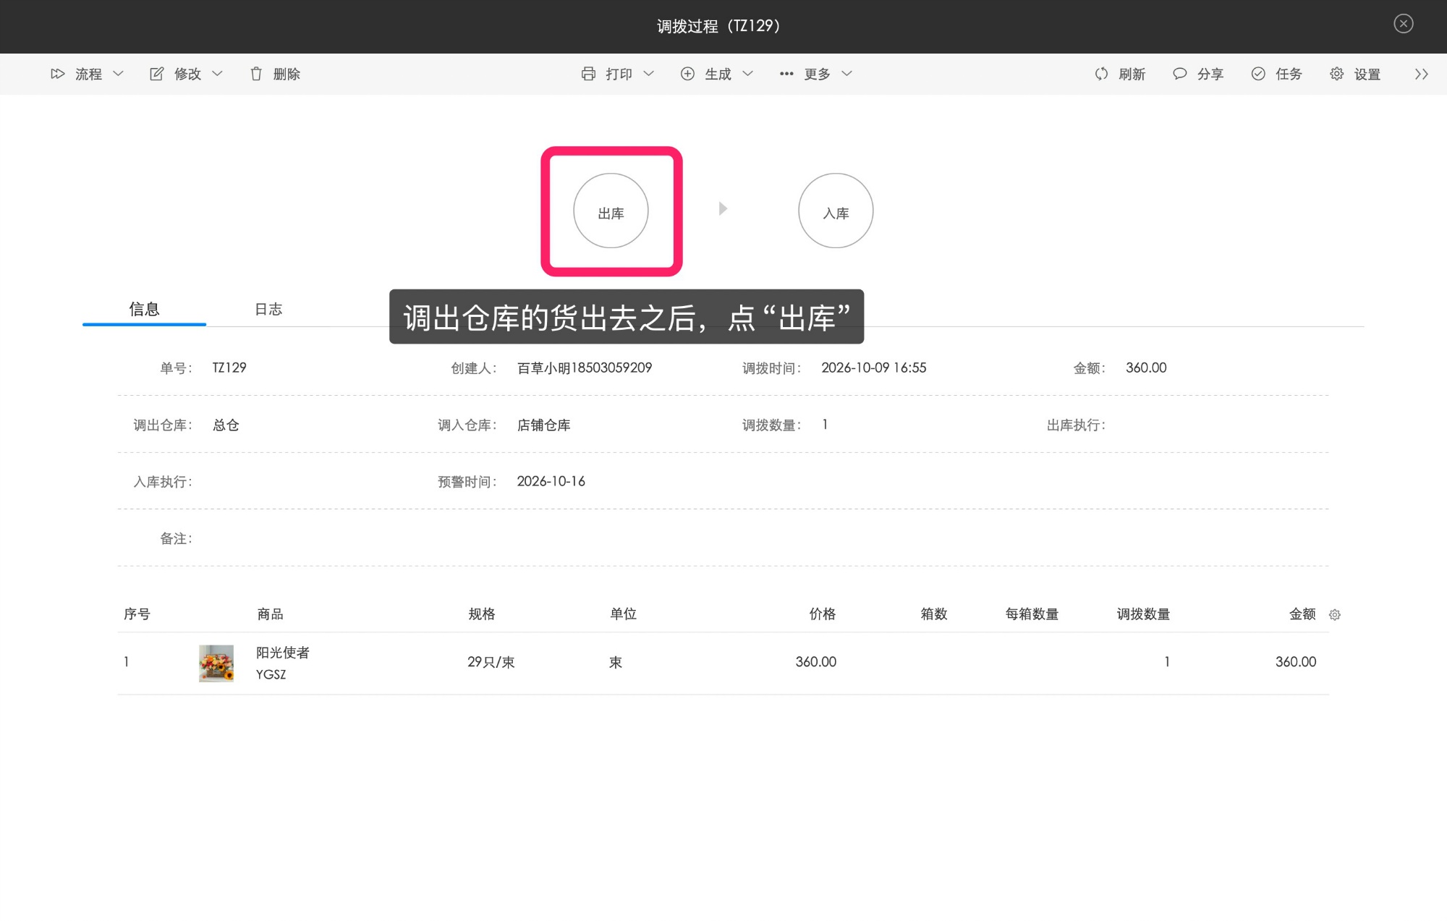Image resolution: width=1447 pixels, height=921 pixels.
Task: Switch to the 信息 tab
Action: 144,309
